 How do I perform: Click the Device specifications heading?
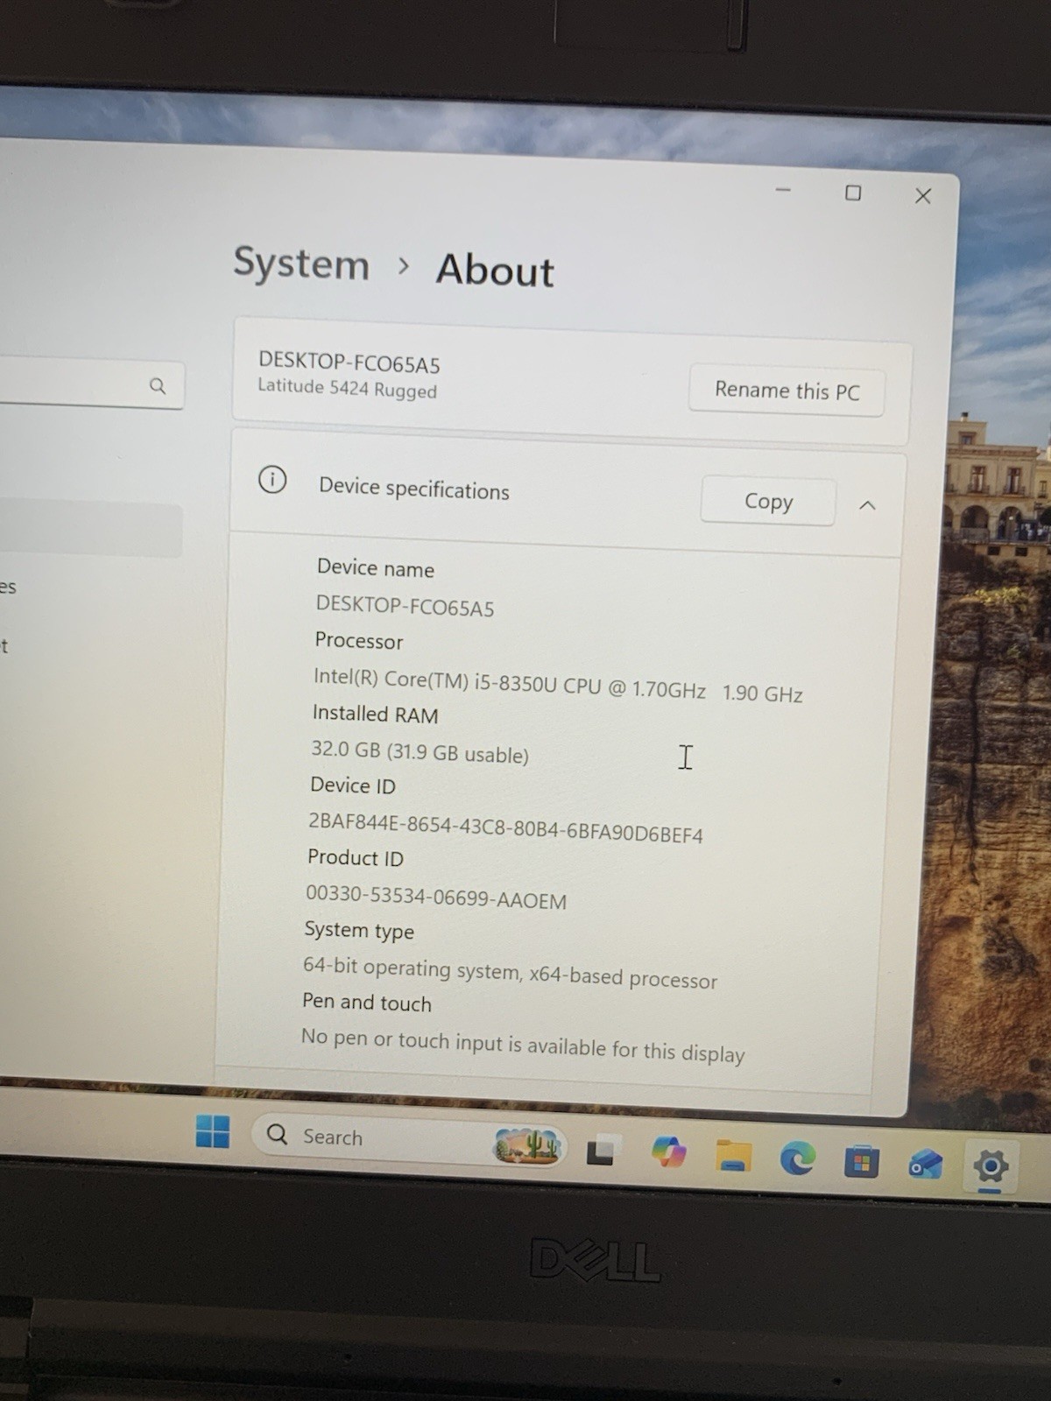tap(413, 489)
